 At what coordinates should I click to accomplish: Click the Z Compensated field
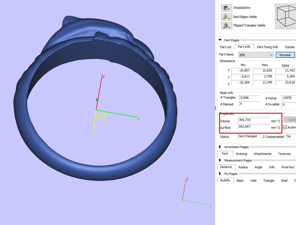click(291, 136)
